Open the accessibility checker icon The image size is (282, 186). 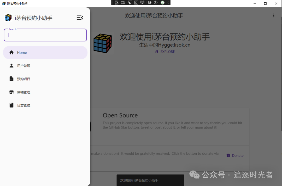pyautogui.click(x=155, y=2)
